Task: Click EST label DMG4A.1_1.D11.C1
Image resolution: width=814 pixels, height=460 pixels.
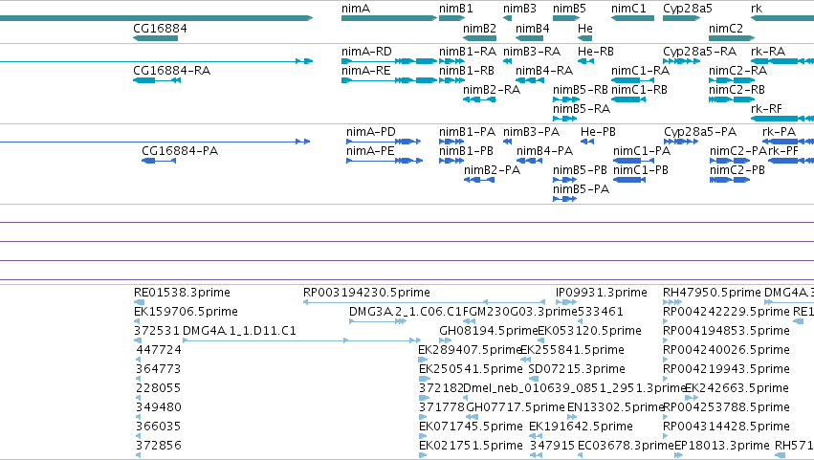Action: pyautogui.click(x=239, y=331)
